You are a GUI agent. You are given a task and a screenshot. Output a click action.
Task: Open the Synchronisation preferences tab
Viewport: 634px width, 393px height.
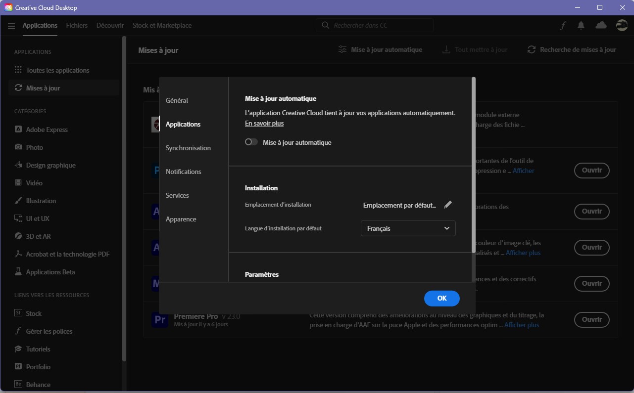(x=188, y=148)
